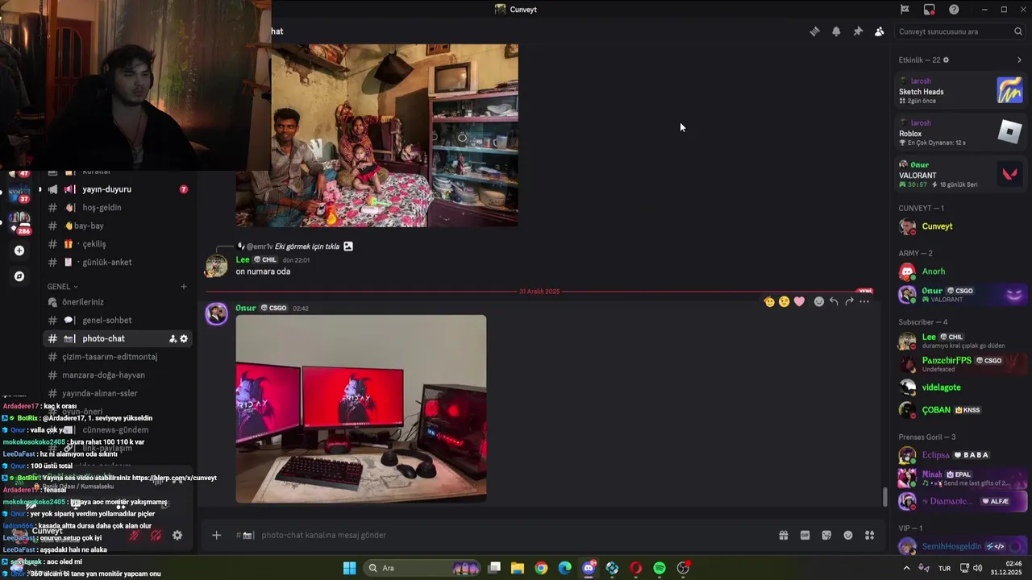Click the screen-share icon with red dot
This screenshot has width=1032, height=580.
pyautogui.click(x=930, y=10)
